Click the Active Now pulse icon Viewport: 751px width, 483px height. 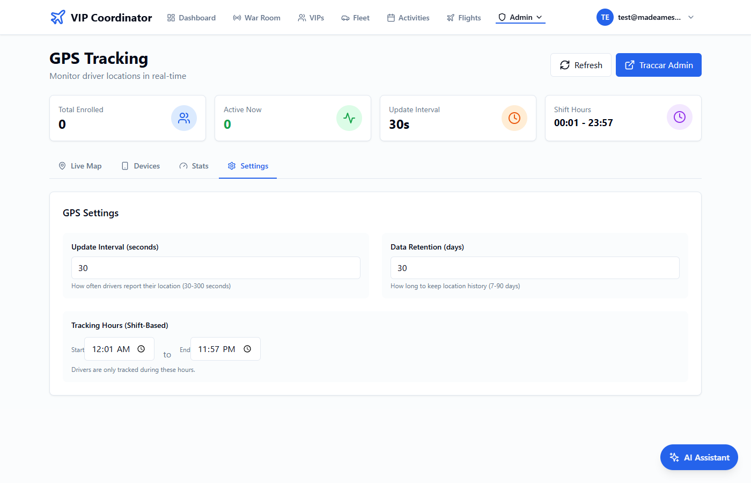(x=349, y=118)
